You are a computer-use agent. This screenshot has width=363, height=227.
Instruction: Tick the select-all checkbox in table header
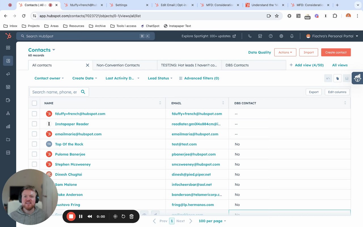coord(34,103)
